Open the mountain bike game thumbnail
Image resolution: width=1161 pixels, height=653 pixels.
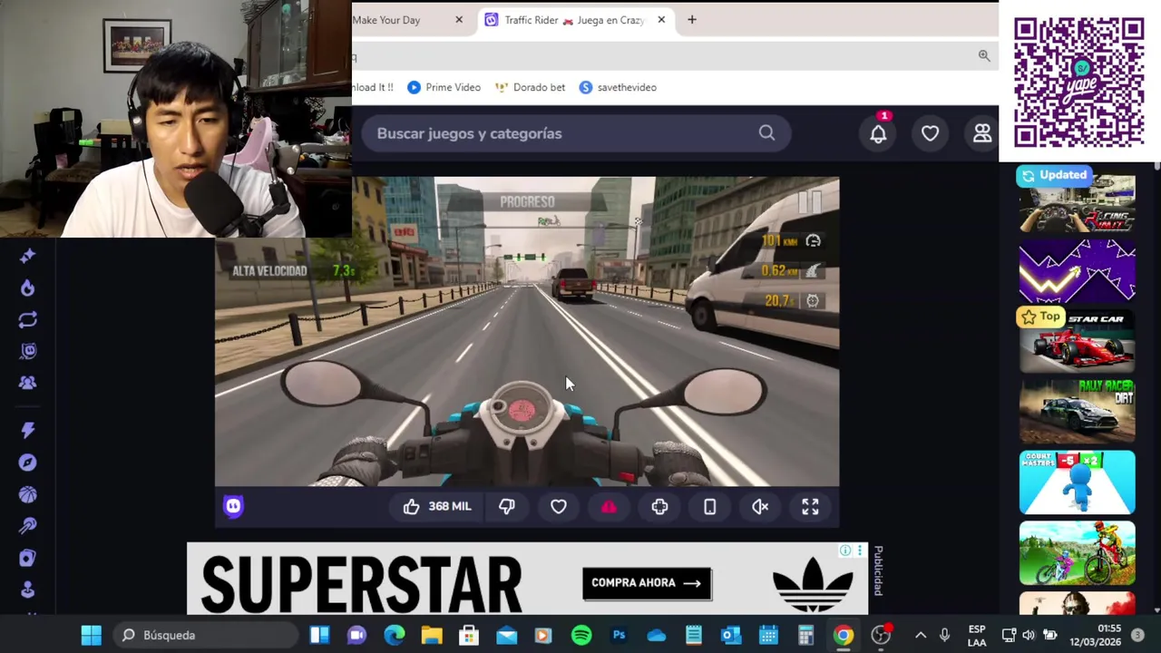[1077, 552]
